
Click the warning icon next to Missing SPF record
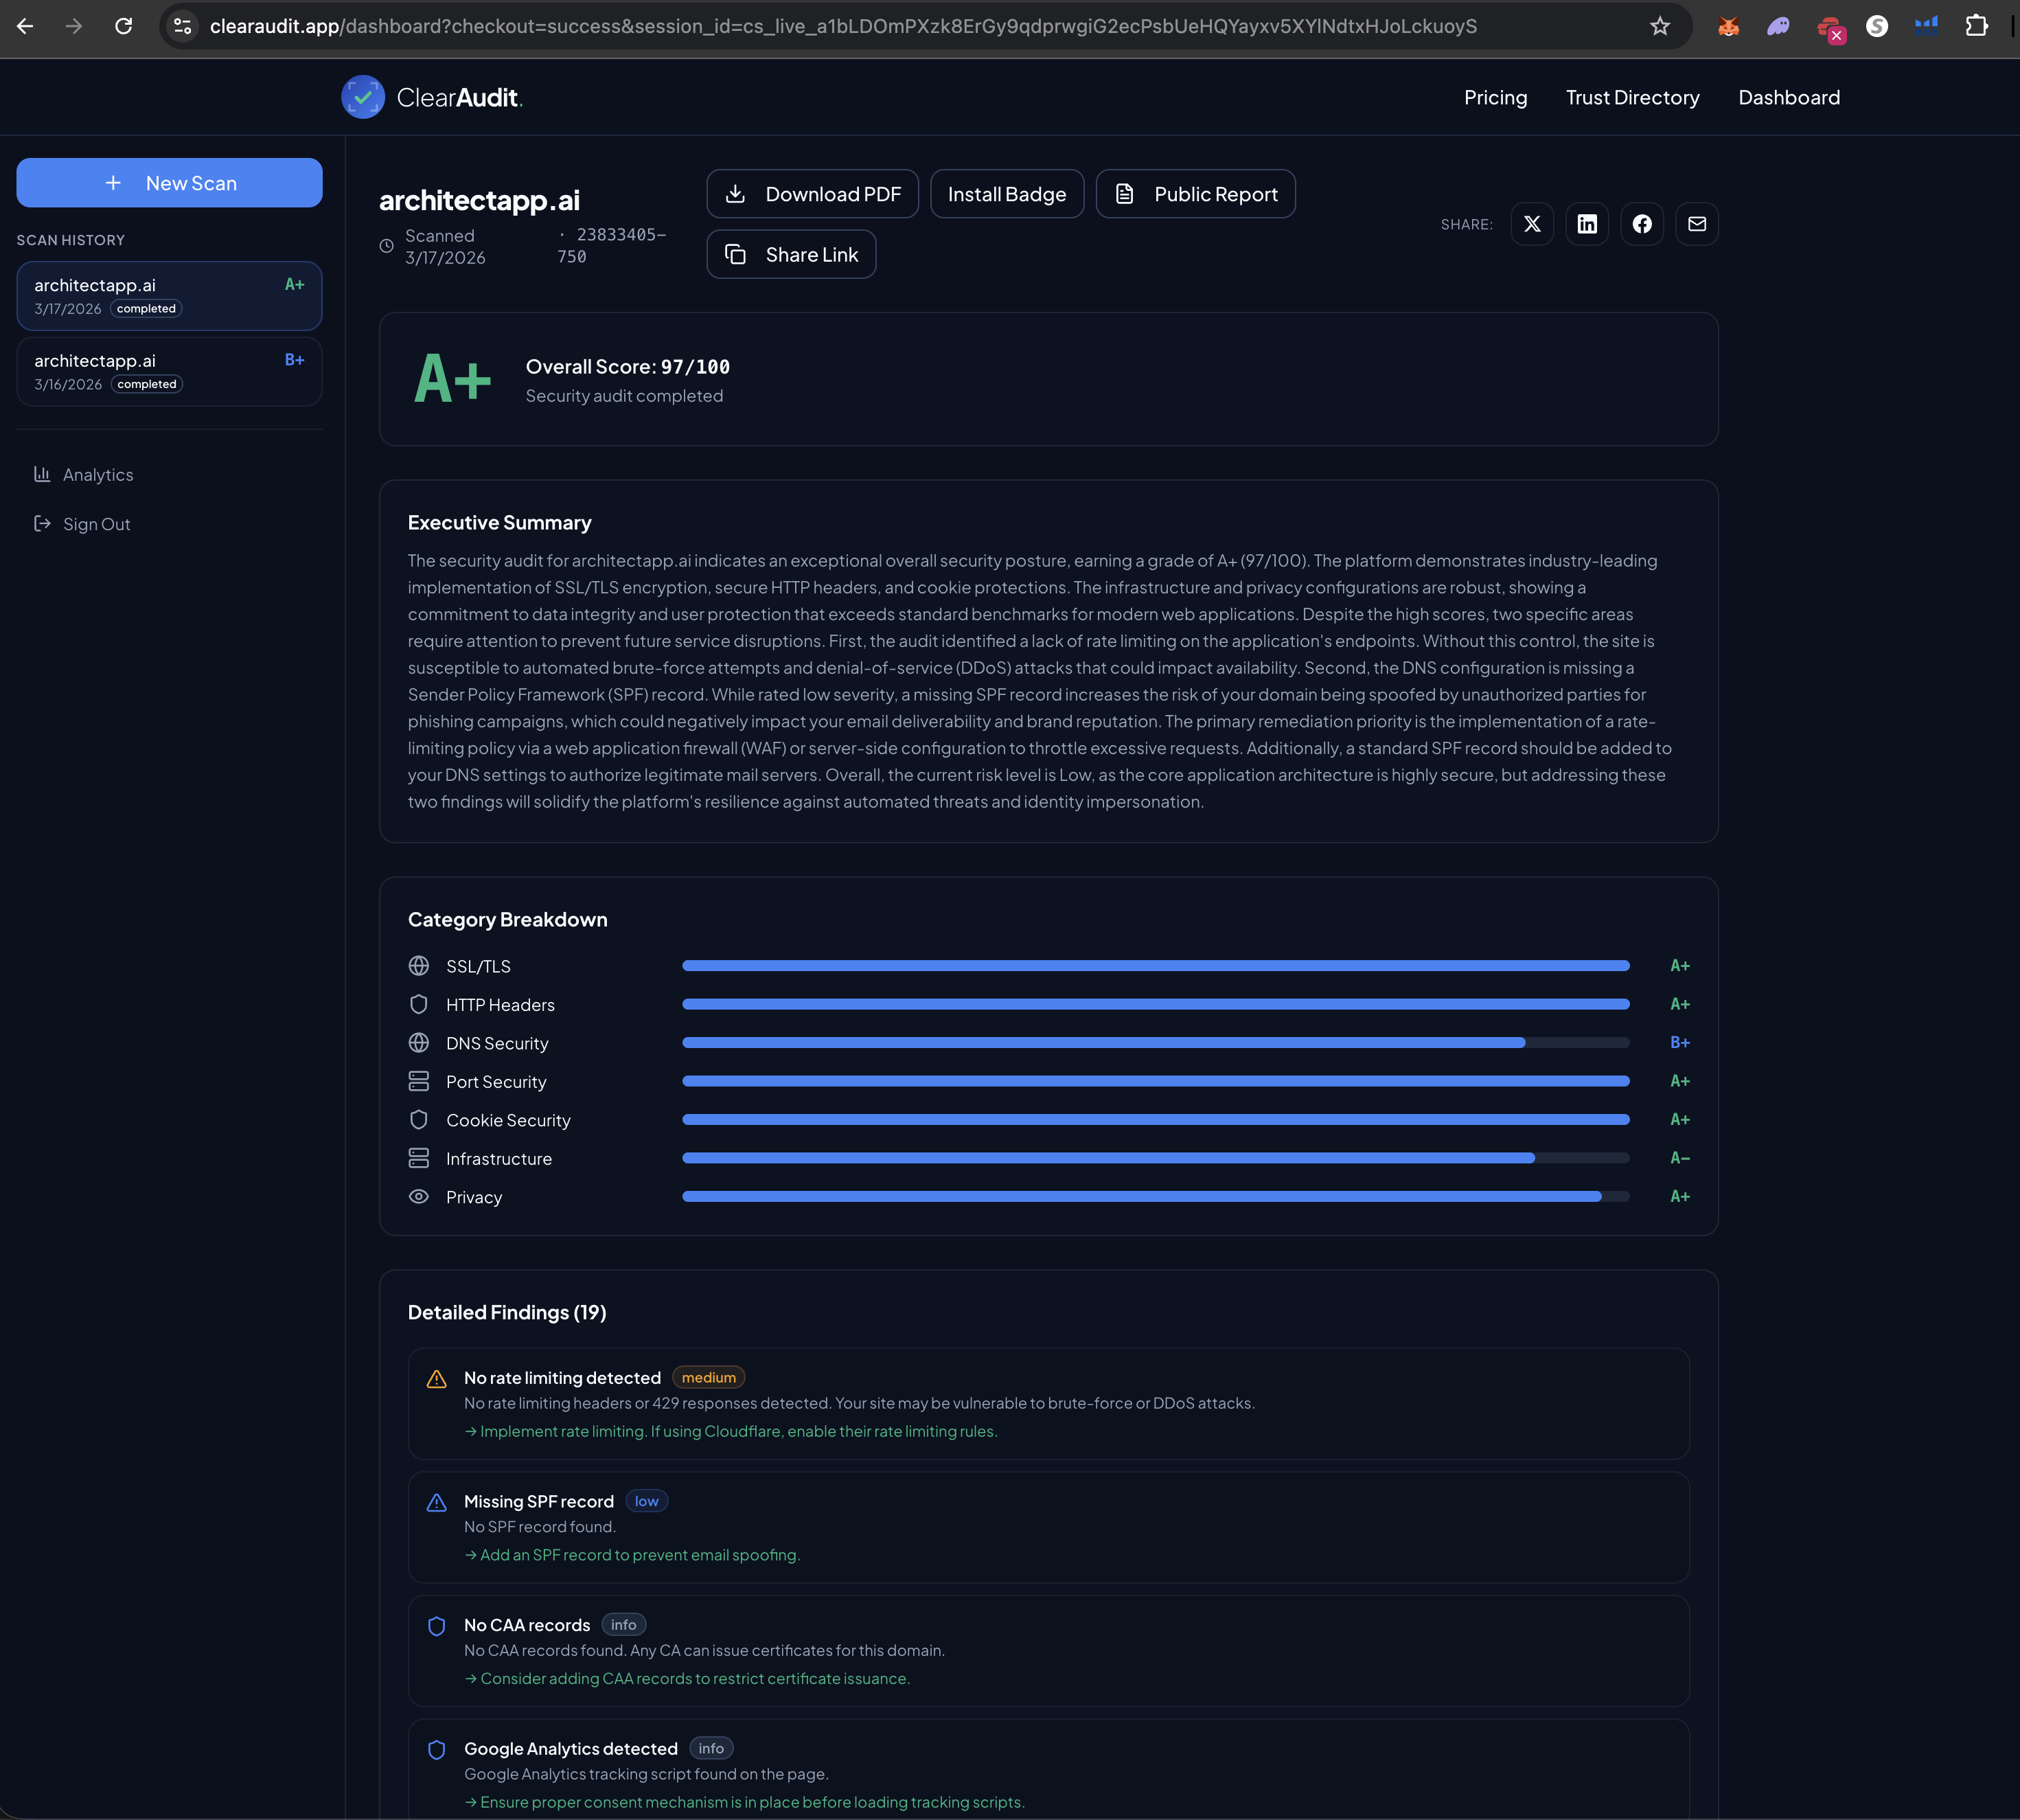437,1503
